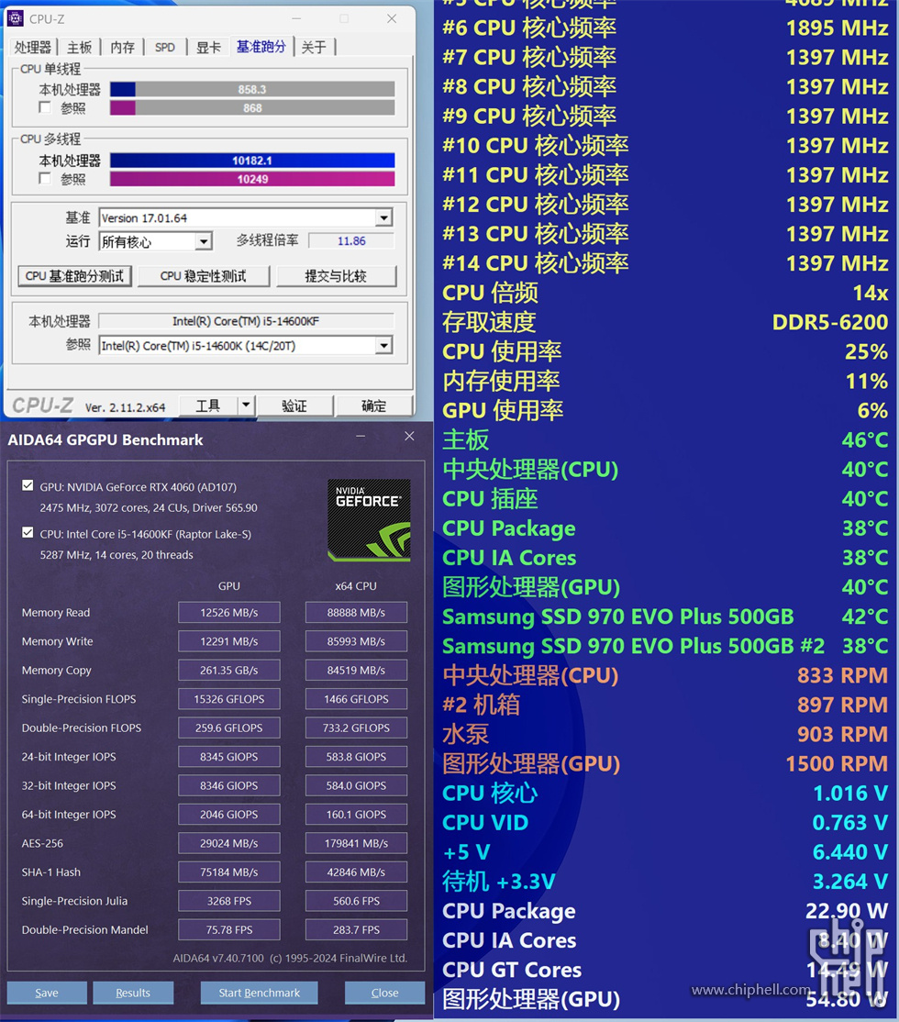Click the CPU-Z app icon in title bar
Viewport: 899px width, 1022px height.
pyautogui.click(x=15, y=19)
